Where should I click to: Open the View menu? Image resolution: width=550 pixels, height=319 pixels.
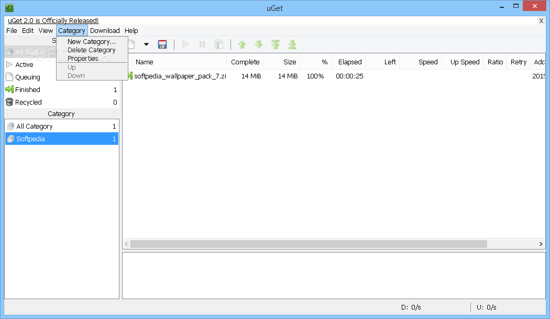tap(46, 31)
